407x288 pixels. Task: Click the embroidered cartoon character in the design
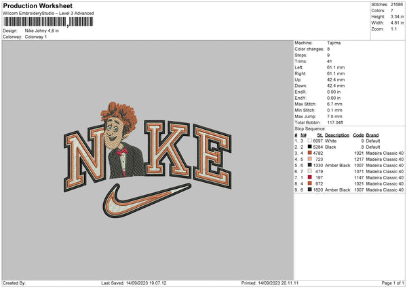tap(122, 141)
